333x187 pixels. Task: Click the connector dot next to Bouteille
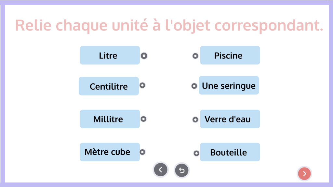tap(196, 153)
